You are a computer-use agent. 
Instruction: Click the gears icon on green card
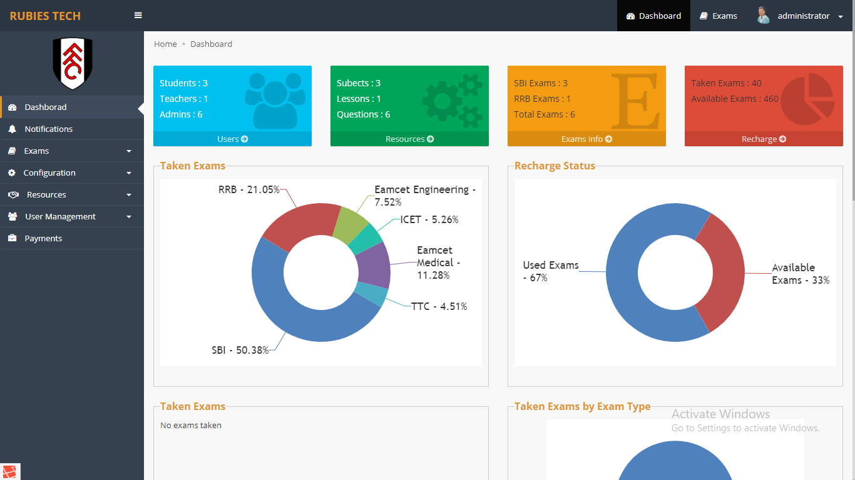click(x=453, y=100)
